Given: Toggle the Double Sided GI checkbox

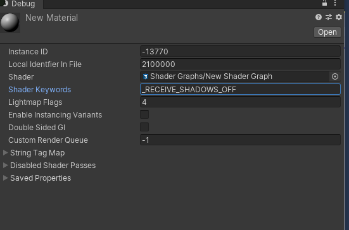Looking at the screenshot, I should [x=144, y=127].
